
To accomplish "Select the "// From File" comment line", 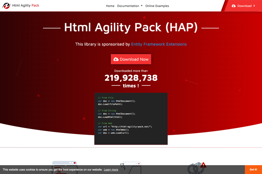I will [x=105, y=98].
